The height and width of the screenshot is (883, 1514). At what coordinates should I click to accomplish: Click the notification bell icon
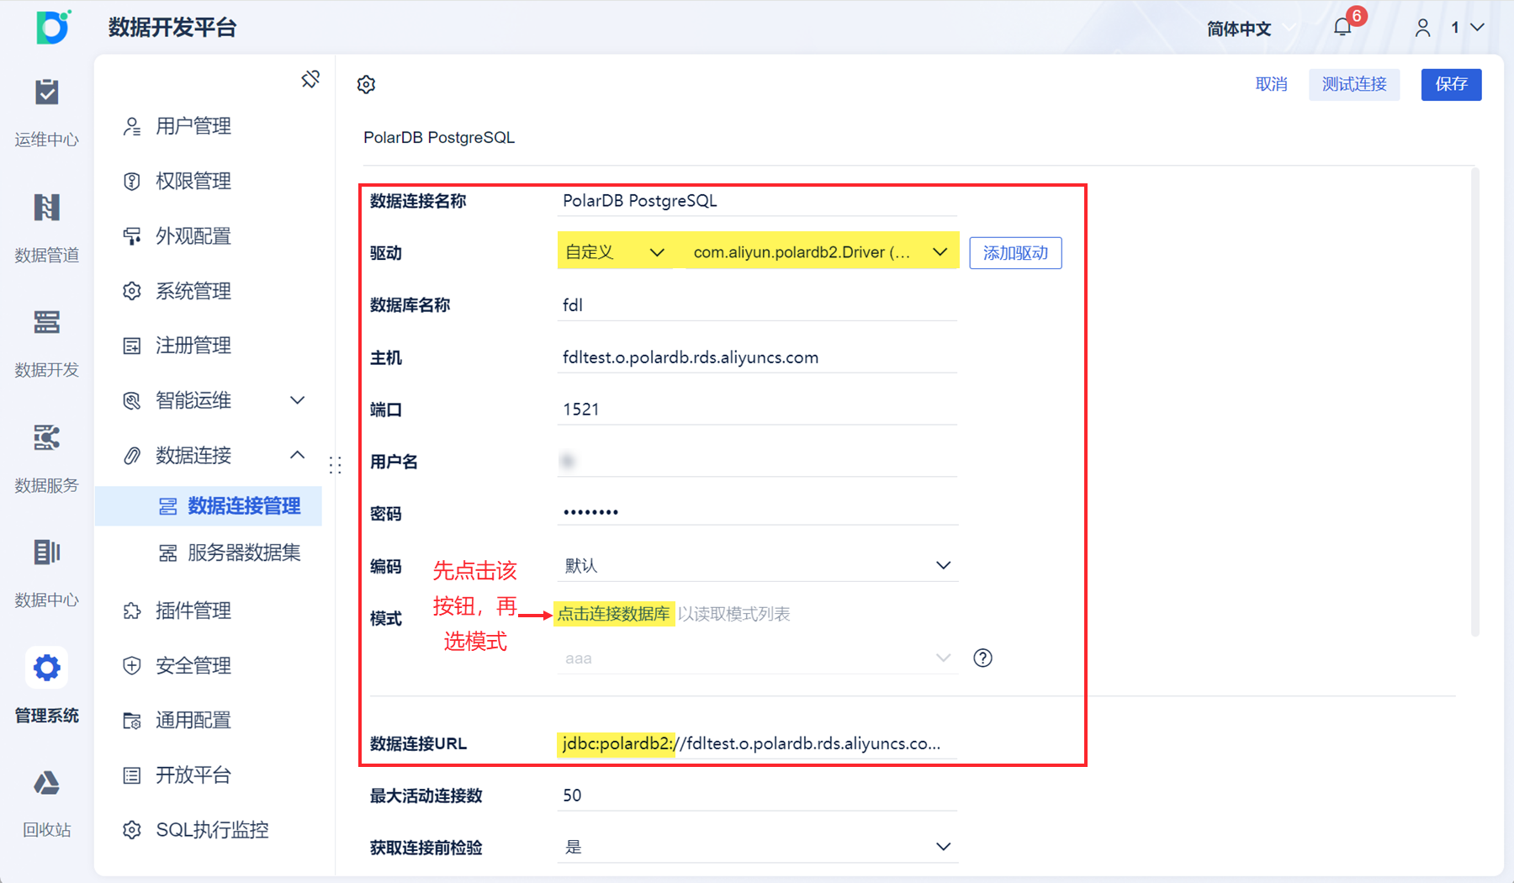coord(1343,28)
